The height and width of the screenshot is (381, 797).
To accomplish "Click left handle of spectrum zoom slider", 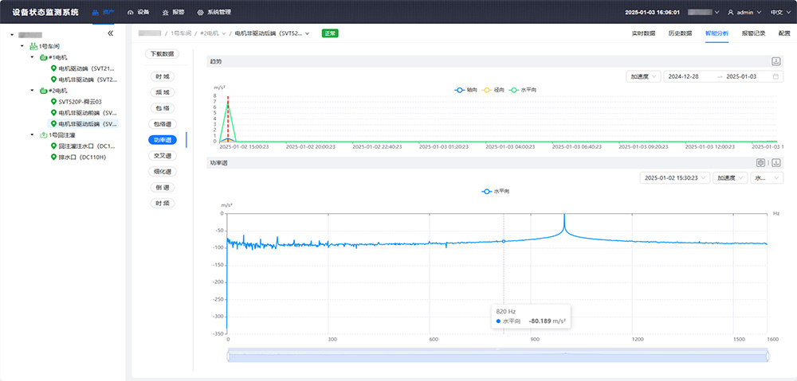I will click(228, 356).
